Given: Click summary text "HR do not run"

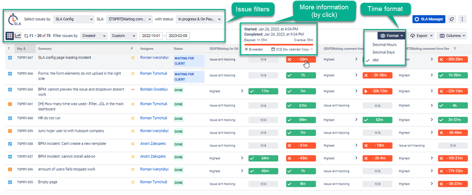Looking at the screenshot, I should point(49,118).
